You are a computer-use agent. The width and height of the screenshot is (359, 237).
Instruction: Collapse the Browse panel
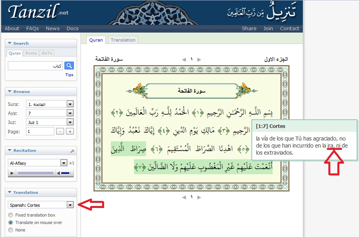pos(9,91)
